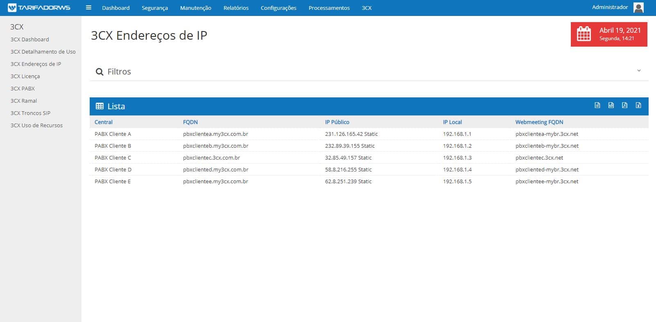The width and height of the screenshot is (656, 322).
Task: Open the Manutenção menu
Action: point(196,8)
